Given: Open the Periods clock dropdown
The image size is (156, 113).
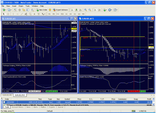Looking at the screenshot, I should point(110,10).
